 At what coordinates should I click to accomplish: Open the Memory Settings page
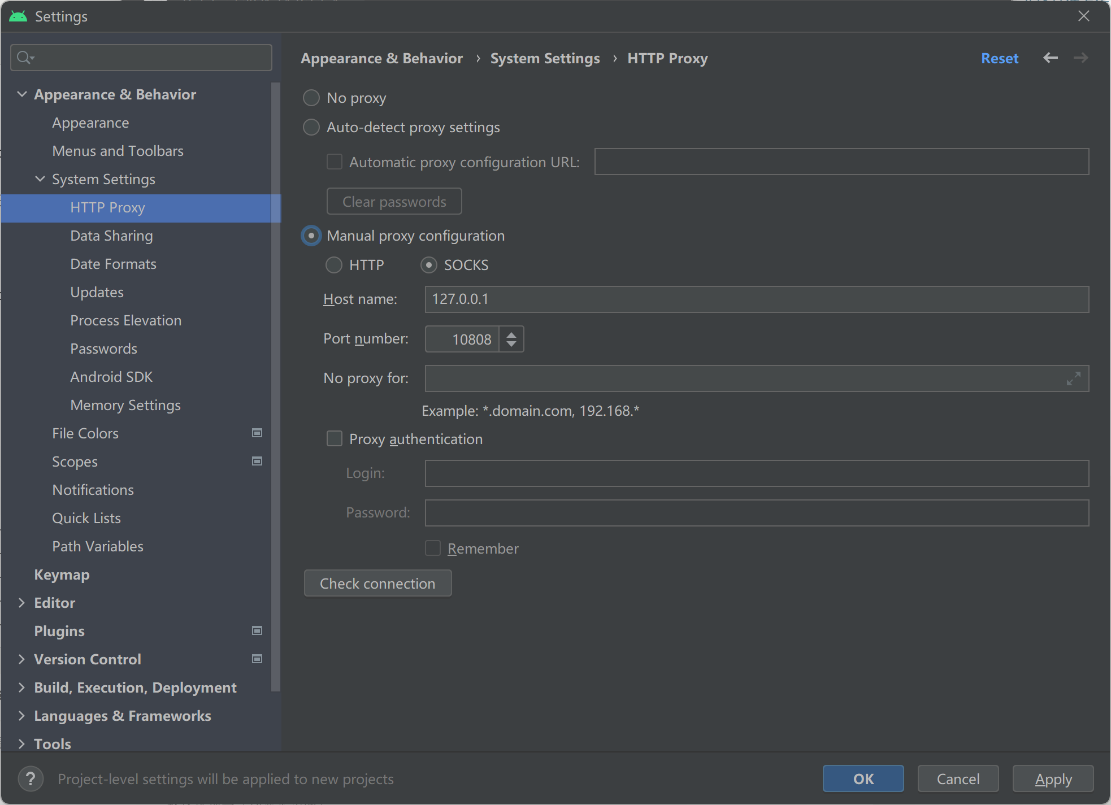pos(125,405)
